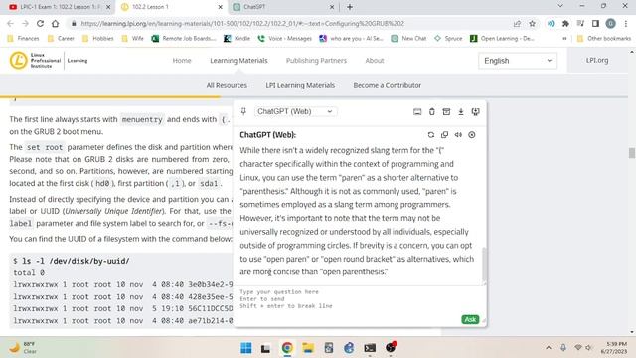
Task: Click the float popup window icon
Action: coord(475,112)
